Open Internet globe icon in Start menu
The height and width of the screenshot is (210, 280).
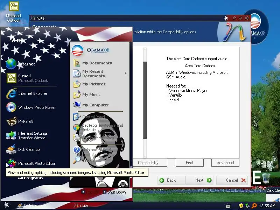point(11,64)
